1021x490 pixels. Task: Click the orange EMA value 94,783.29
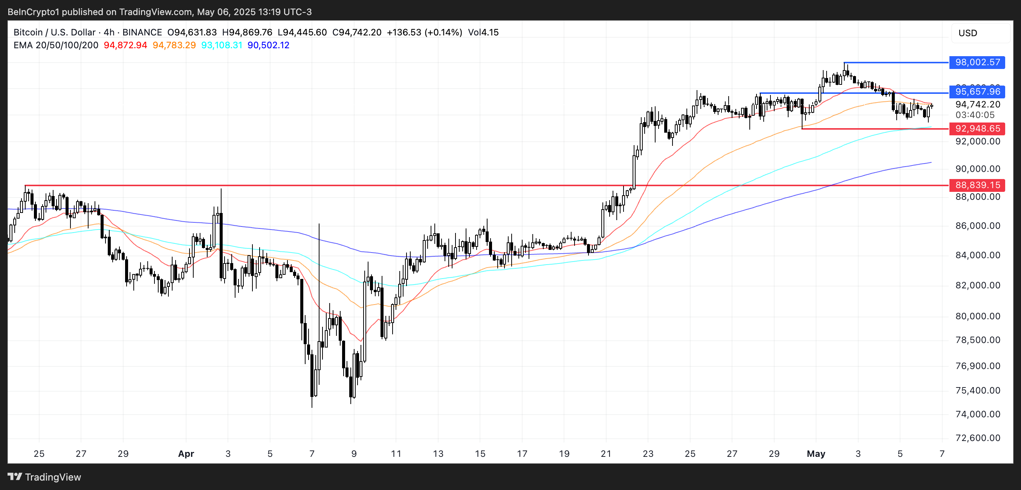[x=174, y=45]
